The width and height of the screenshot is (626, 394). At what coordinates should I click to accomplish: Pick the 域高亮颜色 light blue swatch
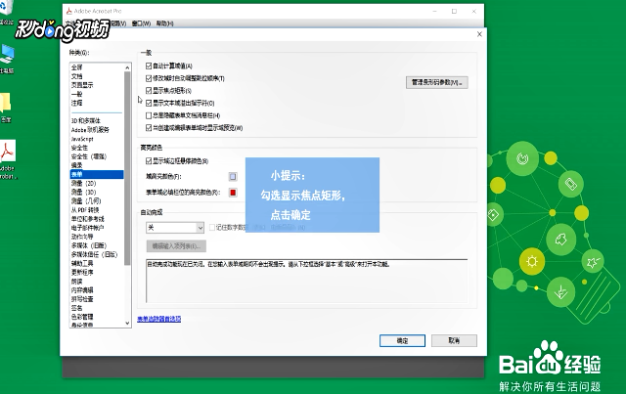click(233, 176)
